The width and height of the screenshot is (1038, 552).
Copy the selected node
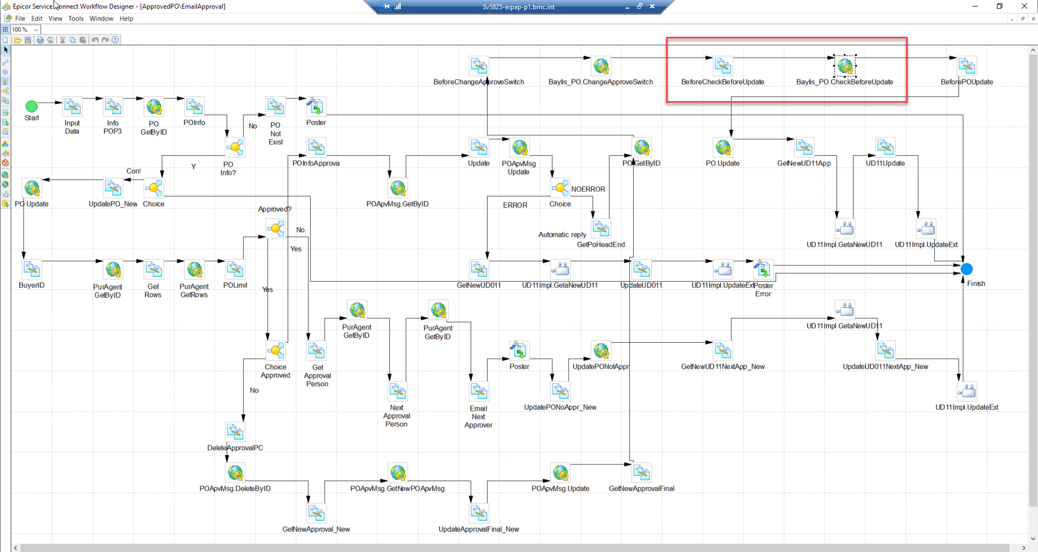(72, 40)
